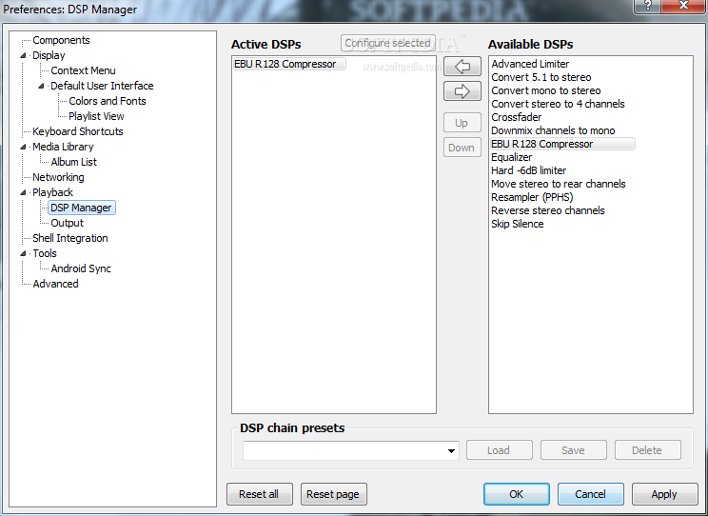
Task: Select Components in the preferences tree
Action: point(61,40)
